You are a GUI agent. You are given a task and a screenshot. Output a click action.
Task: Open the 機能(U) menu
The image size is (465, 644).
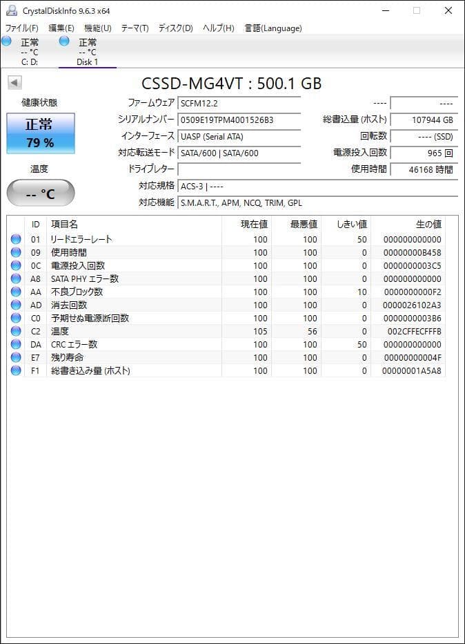(97, 28)
